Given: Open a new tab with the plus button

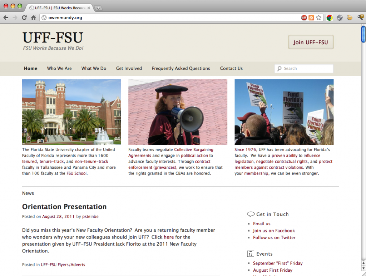Looking at the screenshot, I should pos(98,8).
